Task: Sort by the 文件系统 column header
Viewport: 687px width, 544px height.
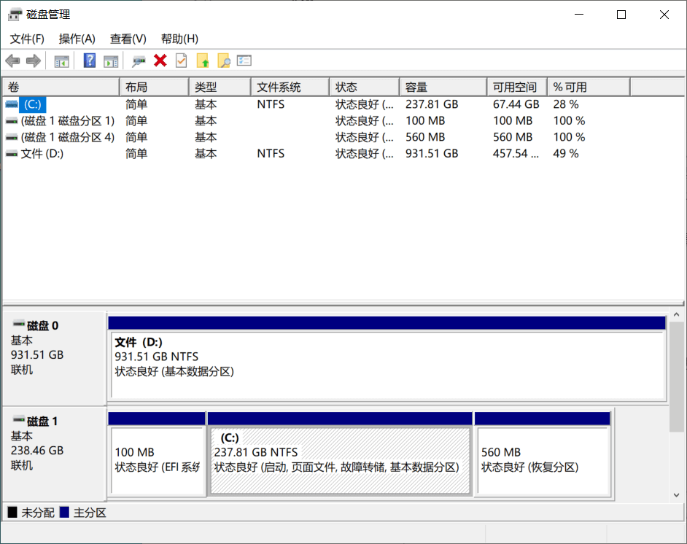Action: [x=290, y=88]
